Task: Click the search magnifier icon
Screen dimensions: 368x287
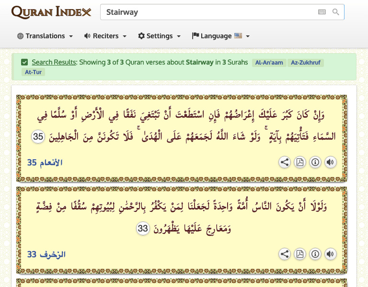Action: pyautogui.click(x=336, y=12)
